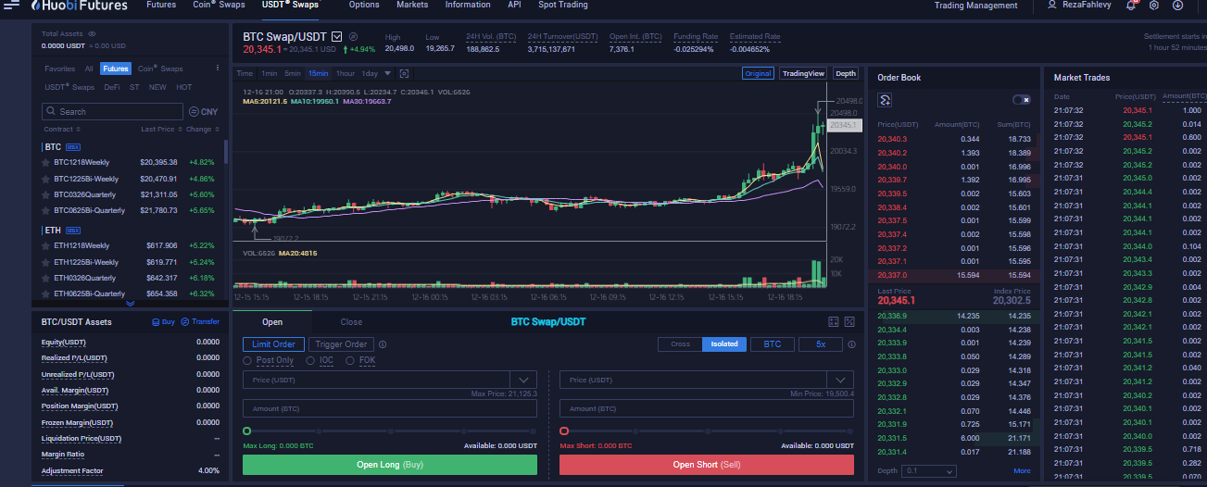Viewport: 1207px width, 487px height.
Task: Select the TradingView chart view
Action: 803,73
